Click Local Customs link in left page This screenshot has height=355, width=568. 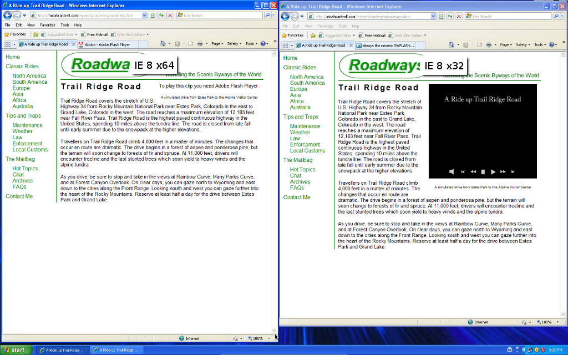click(x=30, y=150)
